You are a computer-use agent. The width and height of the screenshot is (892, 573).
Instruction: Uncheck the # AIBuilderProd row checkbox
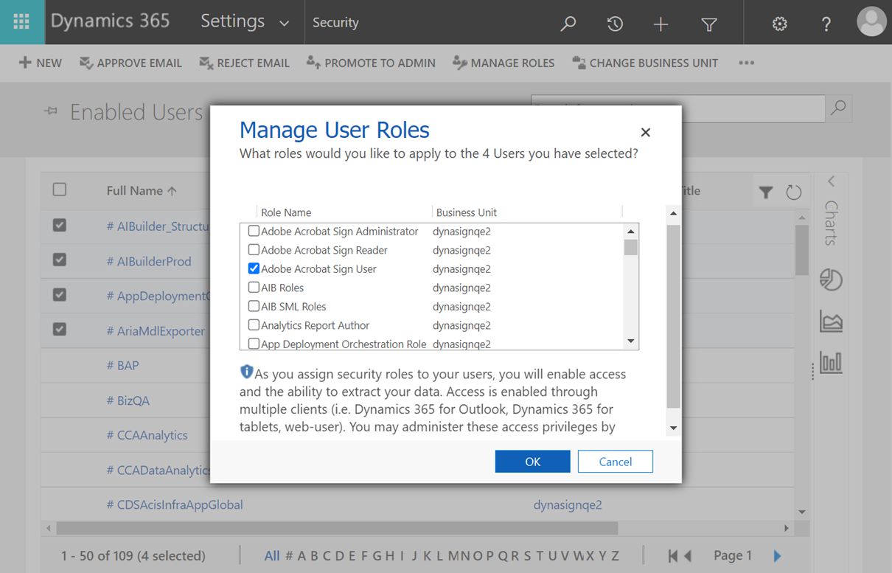60,260
